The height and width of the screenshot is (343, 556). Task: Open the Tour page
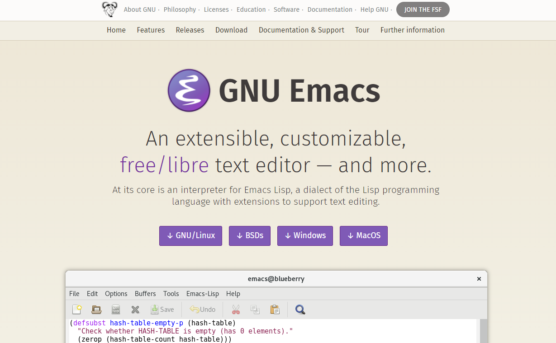pos(362,30)
